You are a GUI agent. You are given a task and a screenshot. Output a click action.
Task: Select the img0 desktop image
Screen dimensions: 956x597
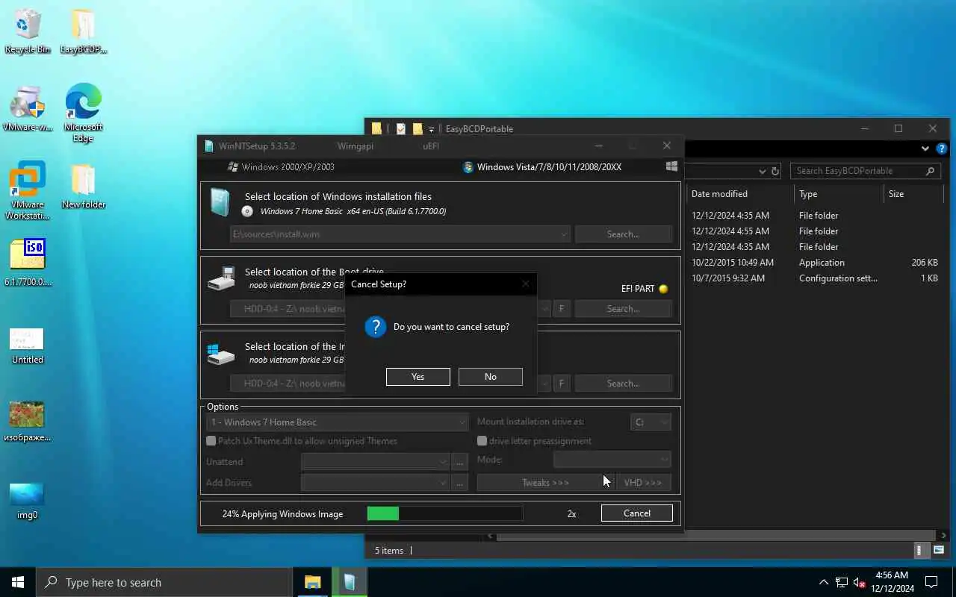[x=27, y=501]
